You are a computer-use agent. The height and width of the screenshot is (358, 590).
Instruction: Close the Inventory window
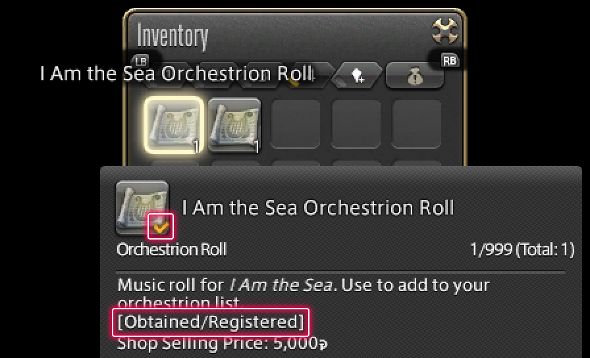[x=445, y=31]
